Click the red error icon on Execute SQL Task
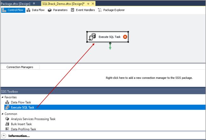Image resolution: width=206 pixels, height=140 pixels. click(125, 37)
